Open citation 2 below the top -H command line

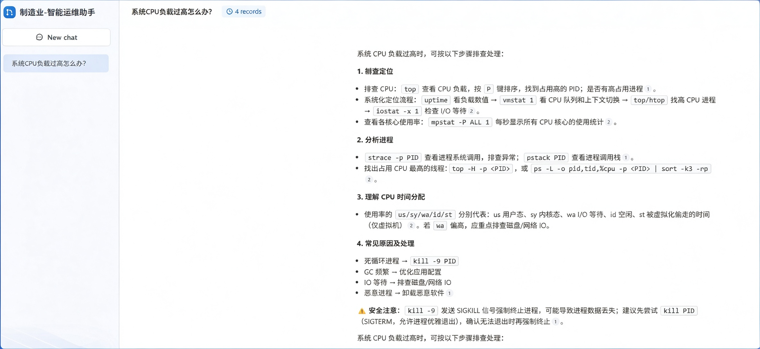coord(369,180)
